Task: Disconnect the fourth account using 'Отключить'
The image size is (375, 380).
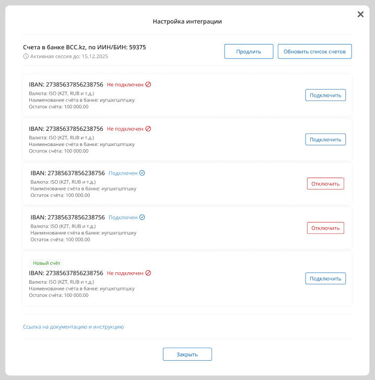Action: (x=325, y=228)
